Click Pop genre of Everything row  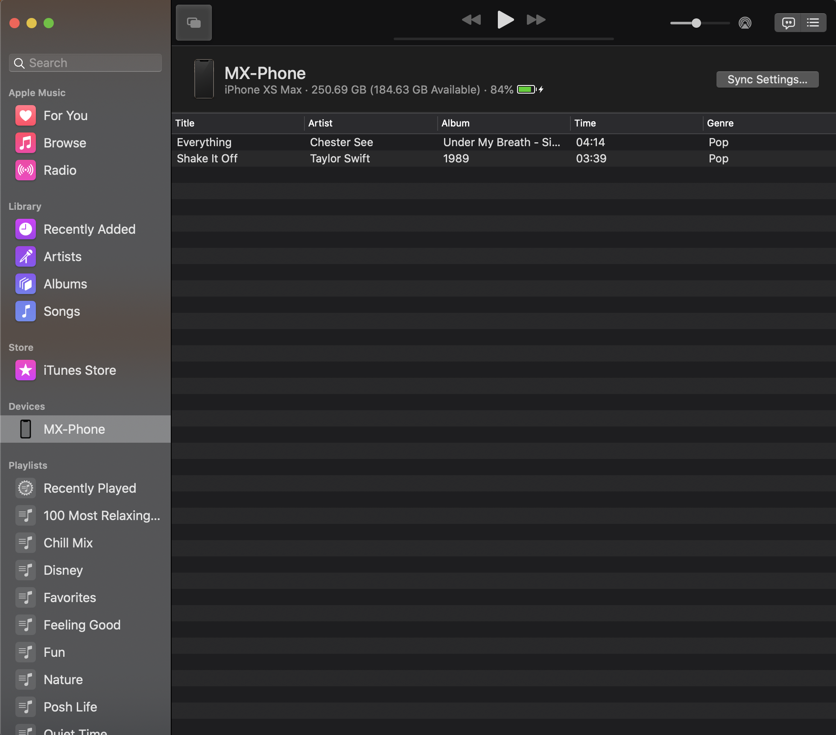[x=719, y=142]
